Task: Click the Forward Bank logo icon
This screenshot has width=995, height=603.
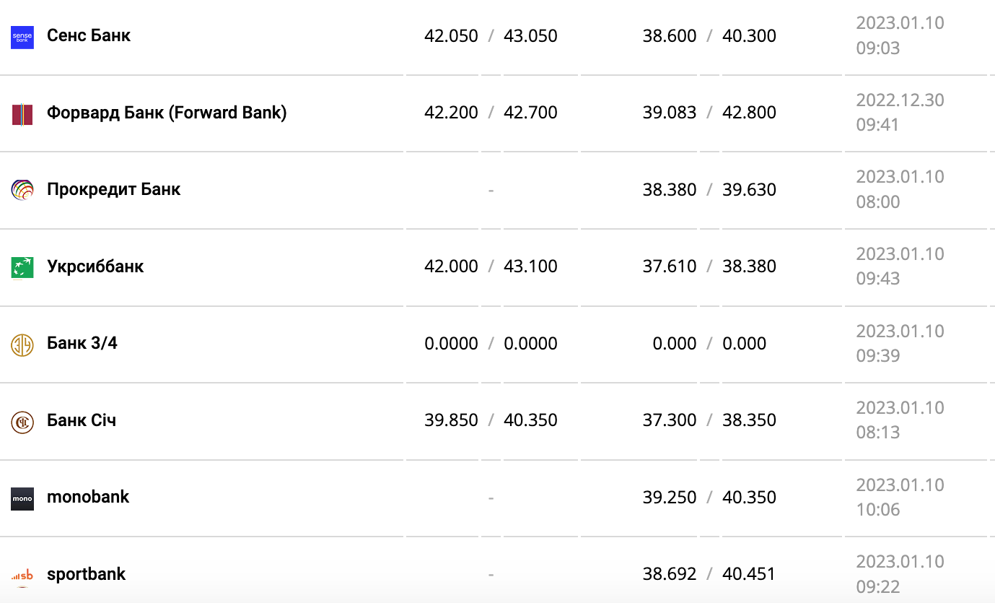Action: 22,114
